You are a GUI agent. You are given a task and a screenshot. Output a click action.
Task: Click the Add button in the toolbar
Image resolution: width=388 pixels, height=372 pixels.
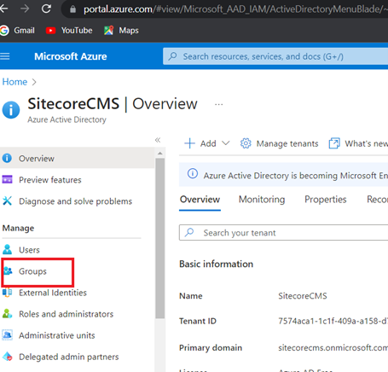[200, 143]
